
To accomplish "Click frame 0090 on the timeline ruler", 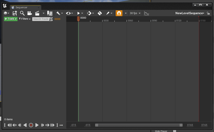I will [x=155, y=21].
